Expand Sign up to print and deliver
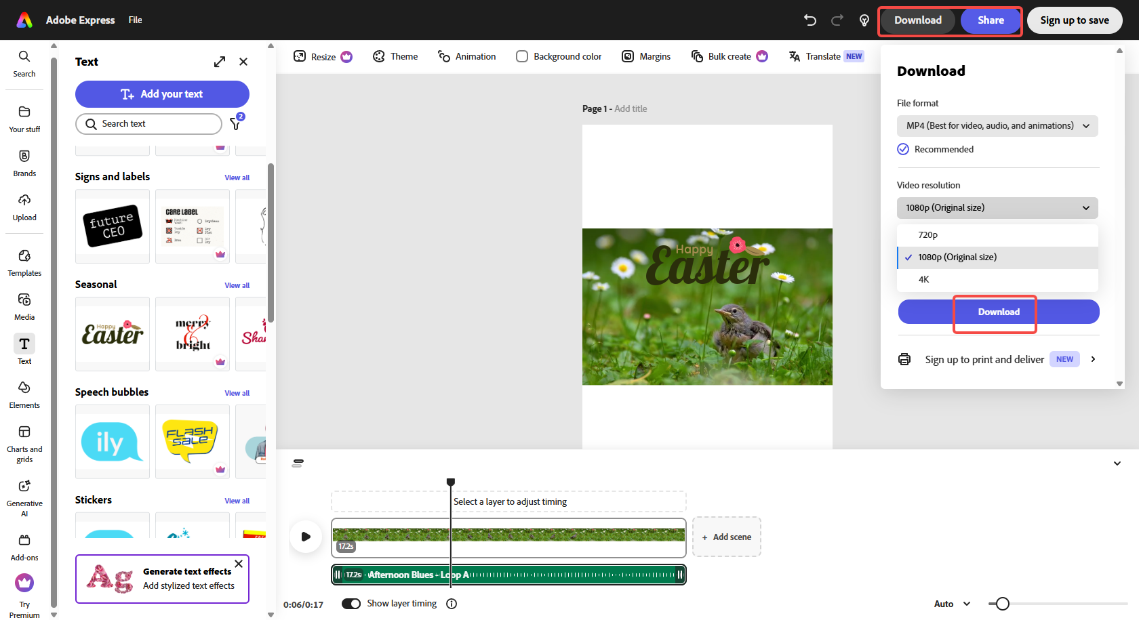 coord(997,359)
